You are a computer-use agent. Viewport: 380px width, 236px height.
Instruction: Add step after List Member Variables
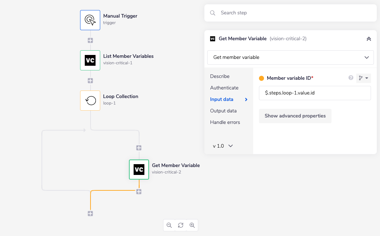90,80
